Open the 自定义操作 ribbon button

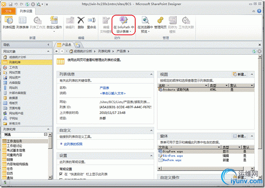[x=54, y=24]
